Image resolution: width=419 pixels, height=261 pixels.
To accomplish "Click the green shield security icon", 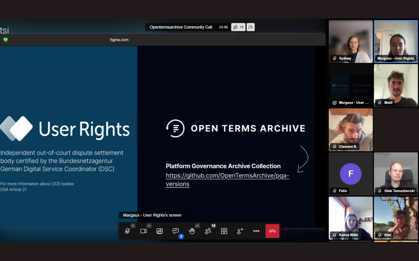I will pos(6,40).
